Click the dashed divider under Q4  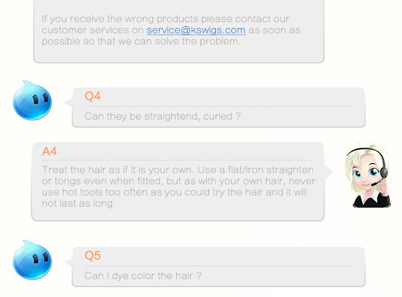click(x=220, y=106)
